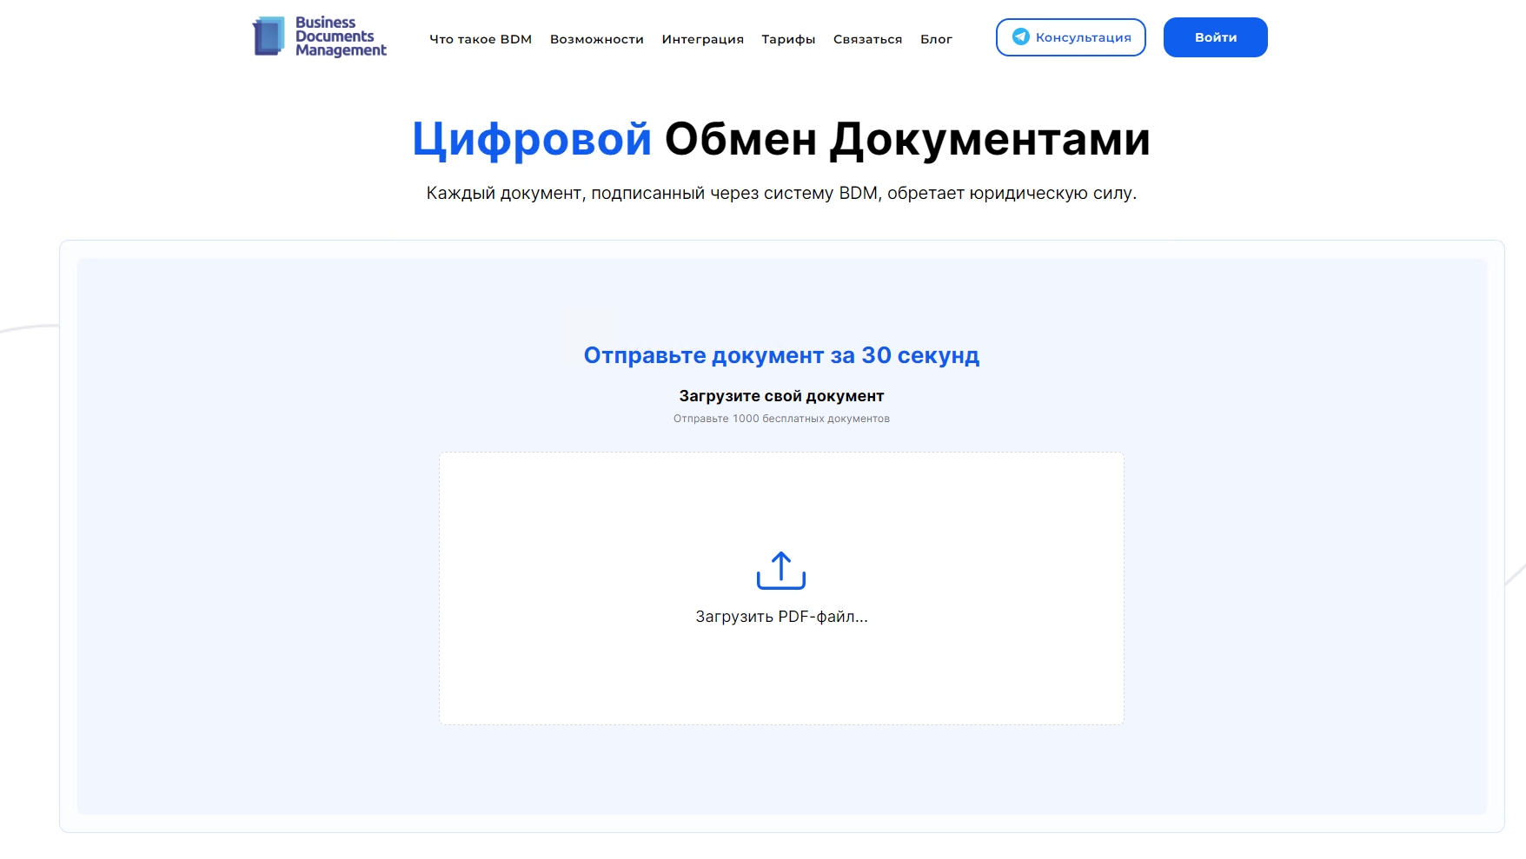Open the Тарифы page
This screenshot has width=1526, height=859.
coord(788,39)
